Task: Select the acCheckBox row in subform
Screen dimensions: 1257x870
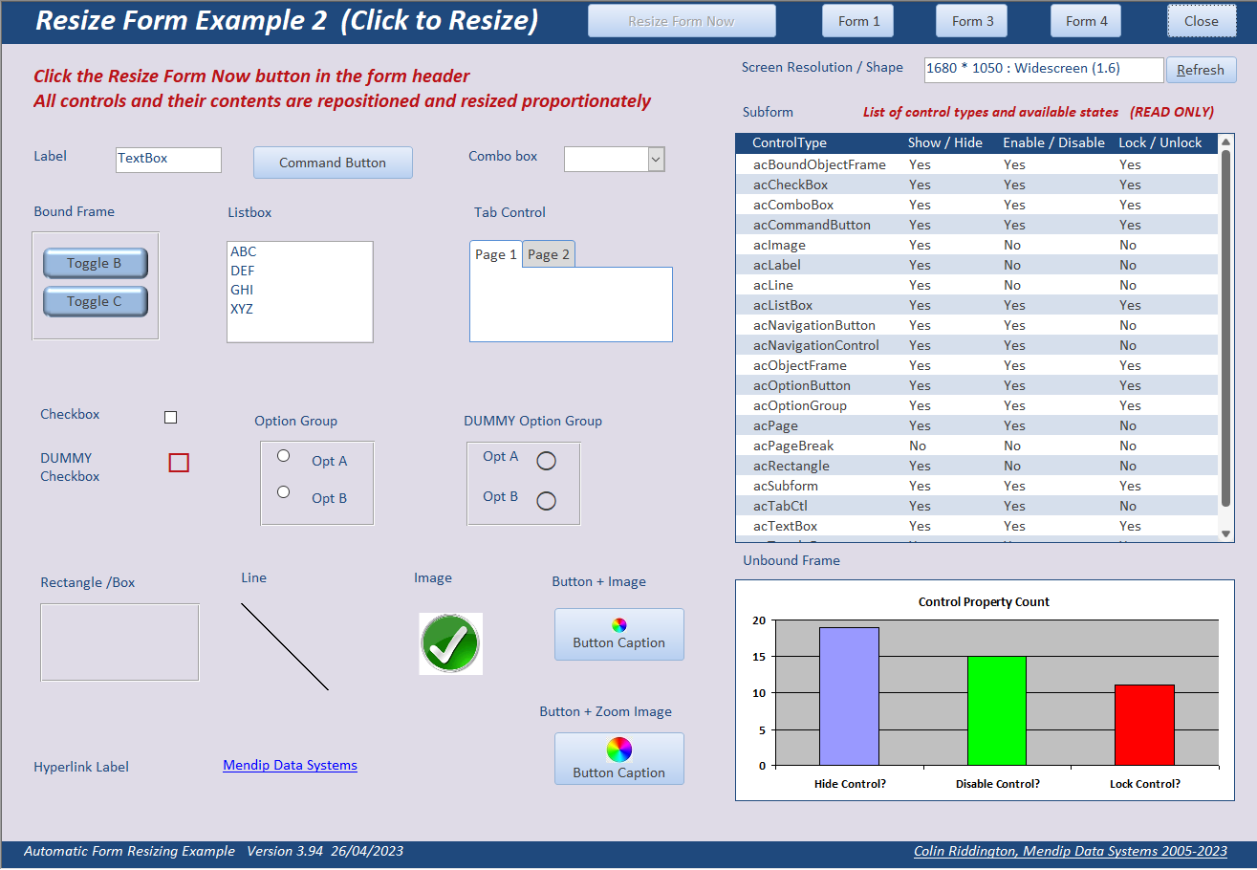Action: (977, 185)
